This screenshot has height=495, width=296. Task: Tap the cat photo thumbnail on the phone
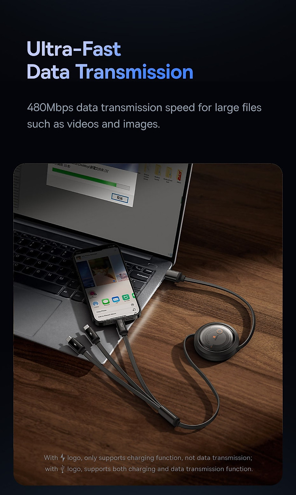coord(102,270)
